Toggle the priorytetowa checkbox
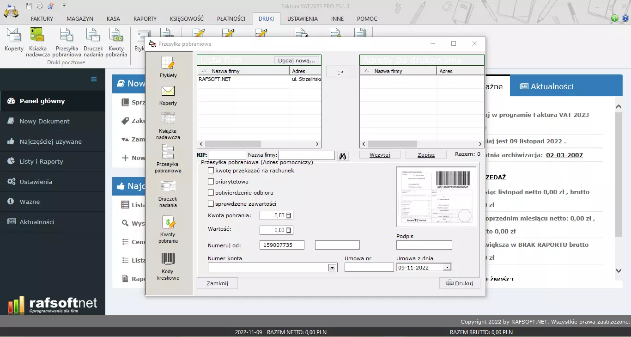 [211, 182]
